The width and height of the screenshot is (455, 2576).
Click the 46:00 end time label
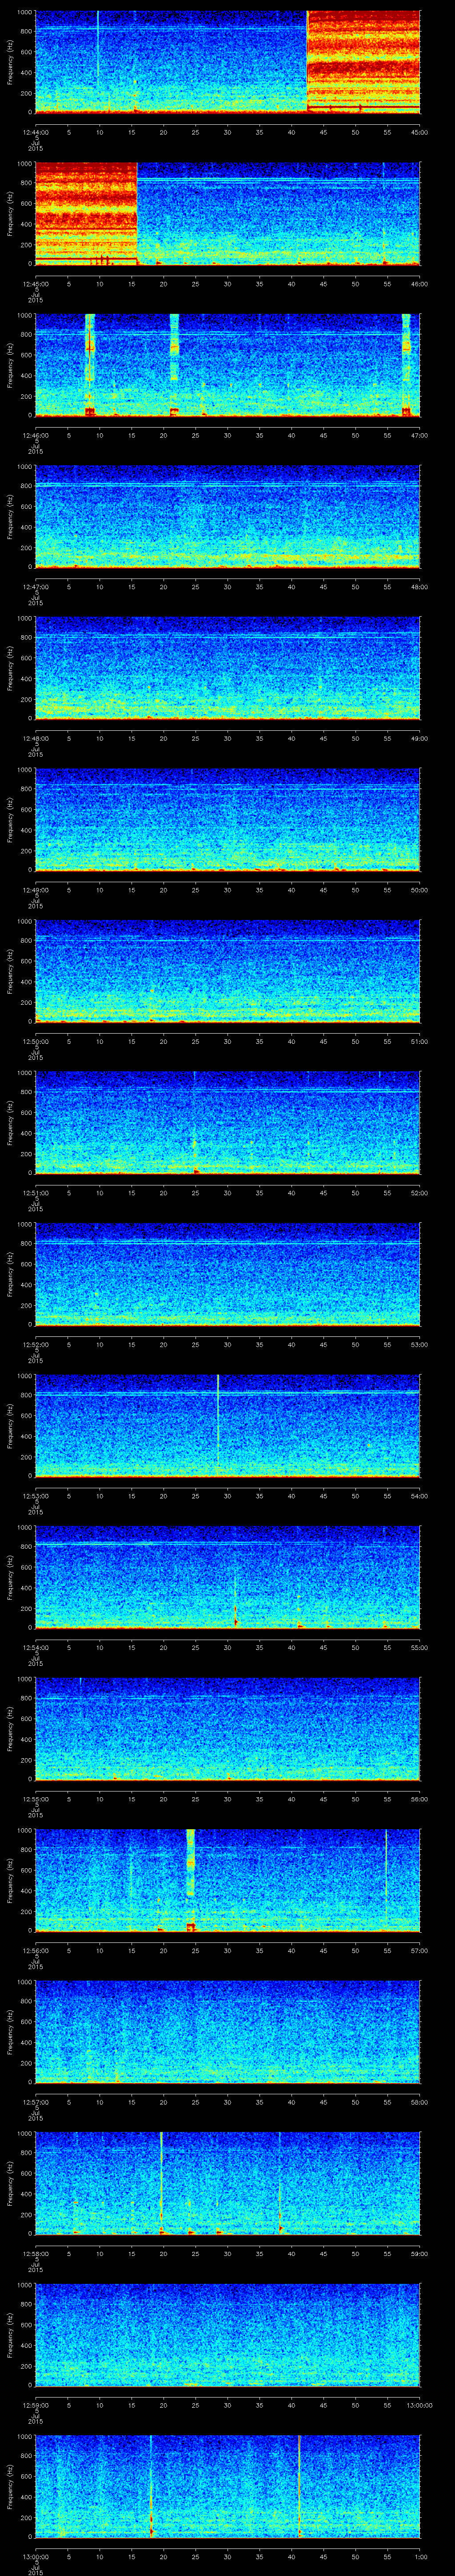coord(420,284)
